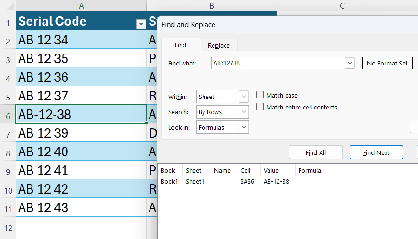Sort results by Value column header
The image size is (418, 239).
pyautogui.click(x=278, y=171)
